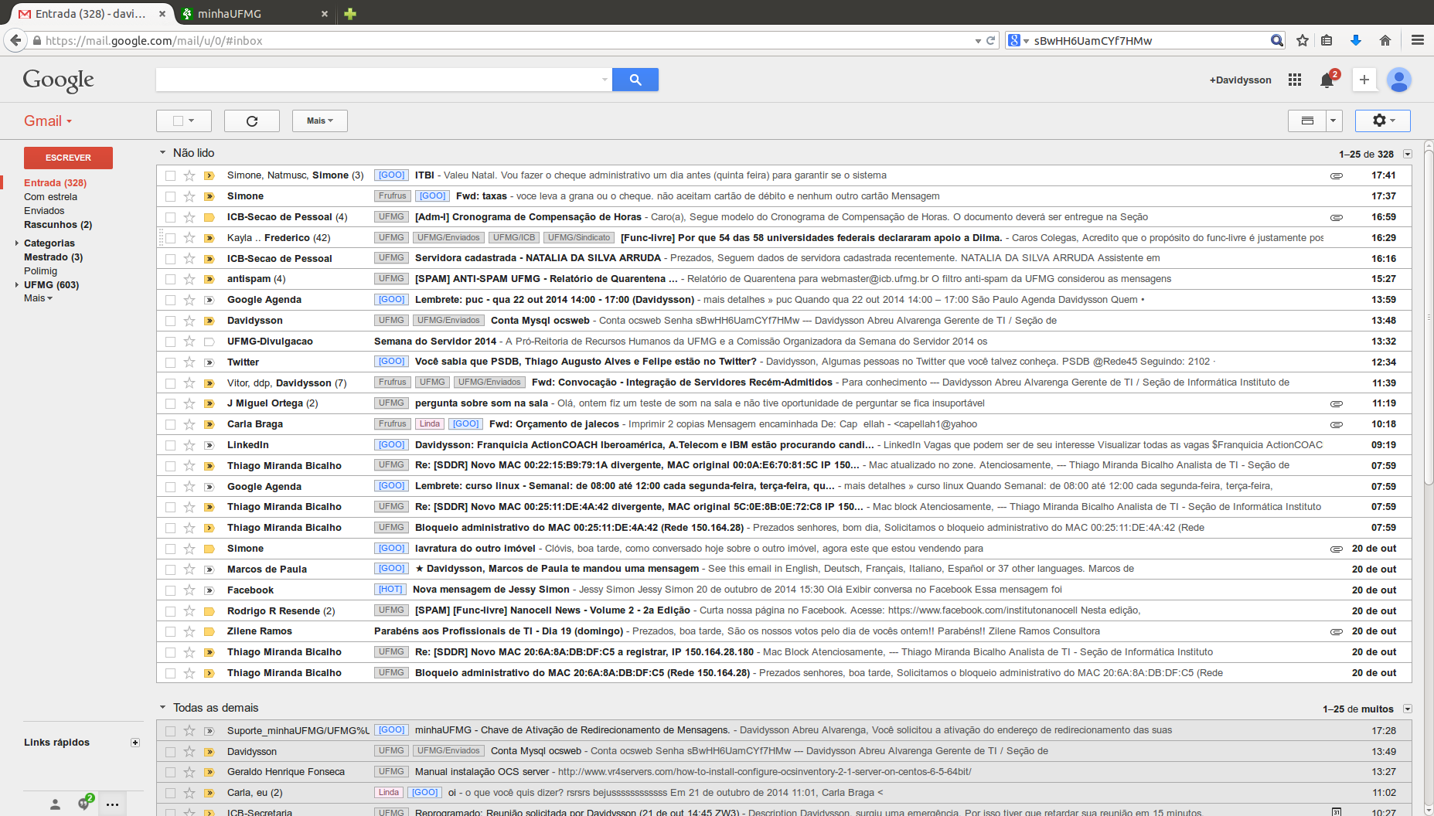The image size is (1434, 816).
Task: Open the Rascunhos (2) folder
Action: [x=58, y=225]
